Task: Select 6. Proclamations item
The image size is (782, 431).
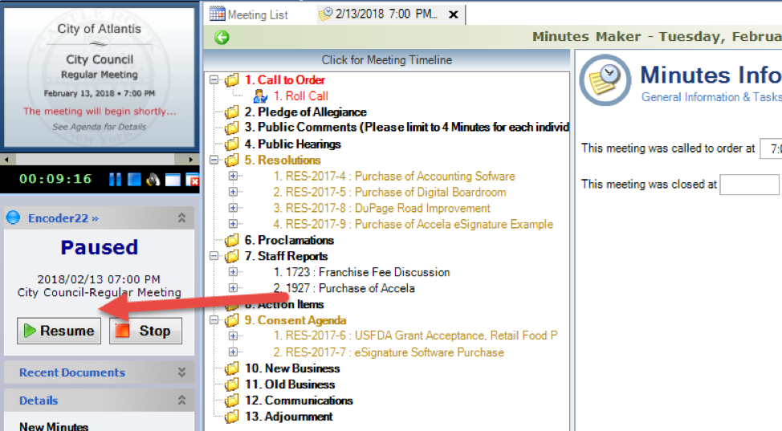Action: point(289,241)
